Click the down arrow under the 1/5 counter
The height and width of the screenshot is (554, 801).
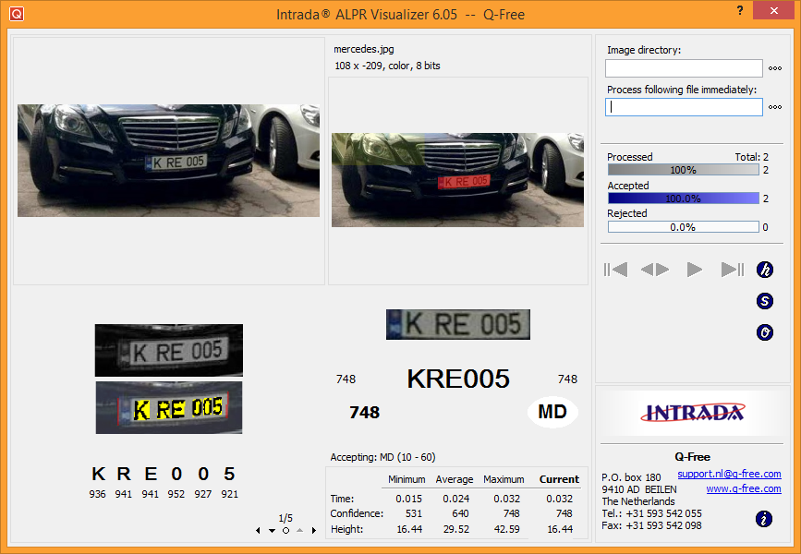[x=272, y=531]
